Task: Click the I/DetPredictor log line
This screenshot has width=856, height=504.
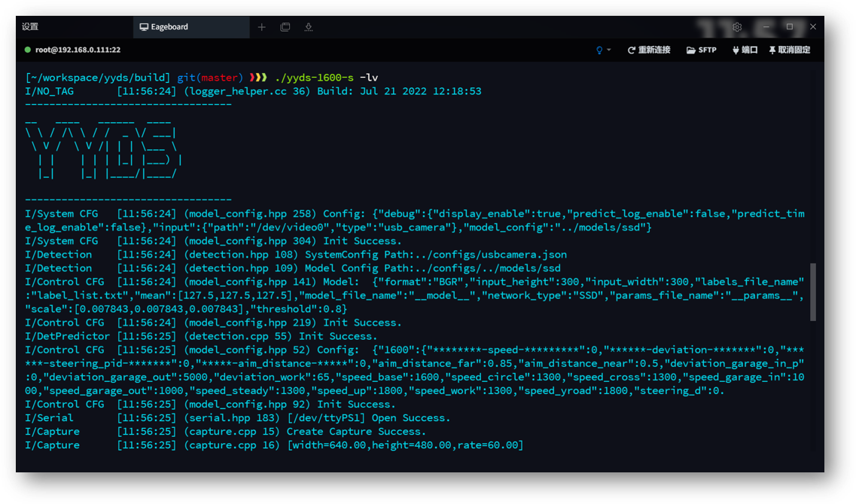Action: pos(201,336)
